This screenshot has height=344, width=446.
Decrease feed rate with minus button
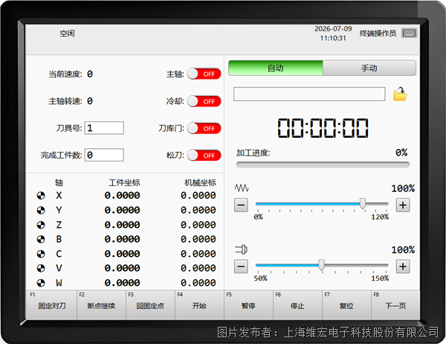[x=241, y=205]
